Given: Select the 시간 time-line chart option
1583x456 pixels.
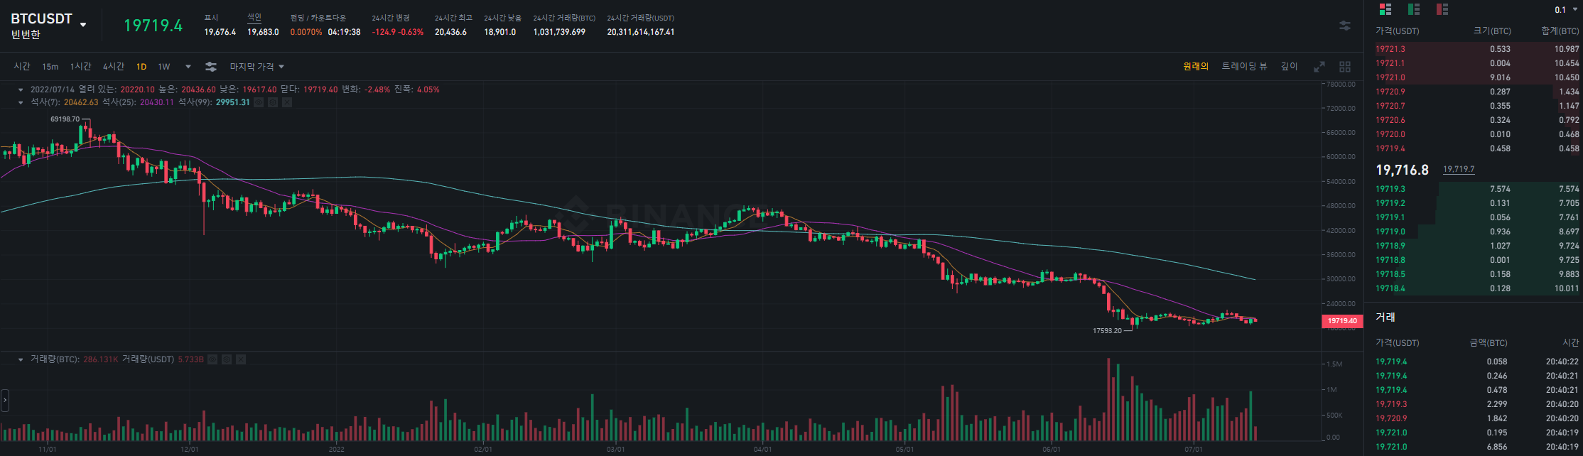Looking at the screenshot, I should click(x=22, y=67).
